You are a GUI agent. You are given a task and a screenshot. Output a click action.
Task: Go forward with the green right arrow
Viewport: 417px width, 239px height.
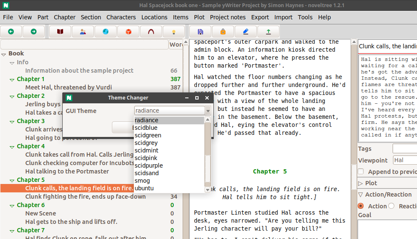point(34,32)
